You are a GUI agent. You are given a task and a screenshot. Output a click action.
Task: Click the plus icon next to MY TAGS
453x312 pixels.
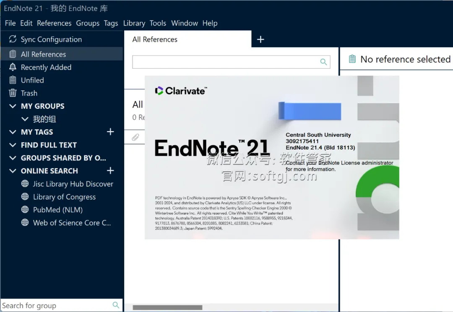click(110, 132)
